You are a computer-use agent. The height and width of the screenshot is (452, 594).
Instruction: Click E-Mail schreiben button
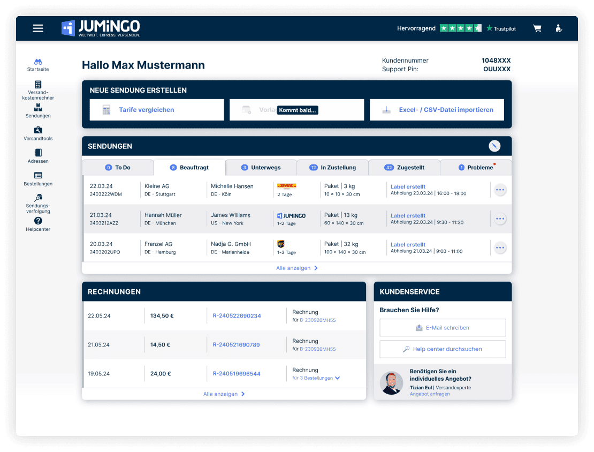click(x=443, y=328)
